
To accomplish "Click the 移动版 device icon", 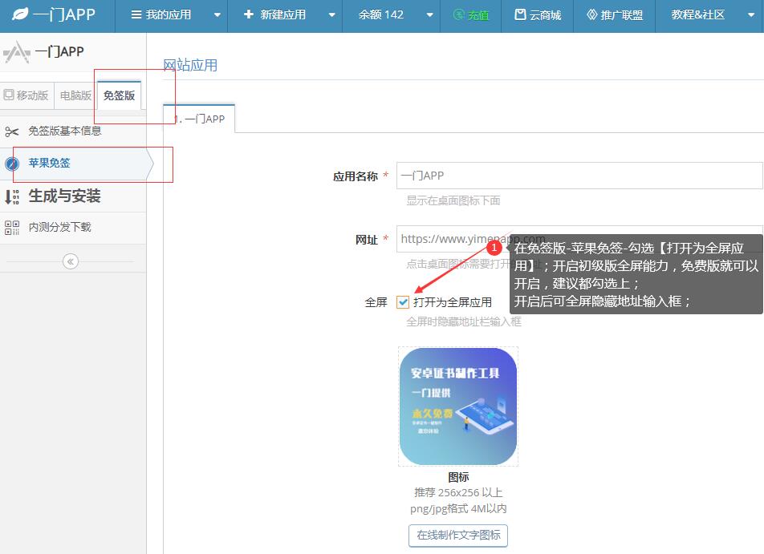I will click(x=9, y=95).
